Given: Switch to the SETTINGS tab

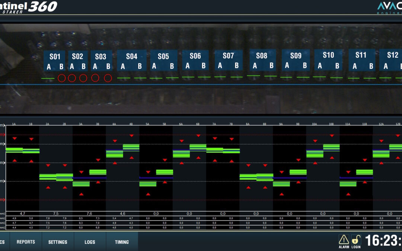Looking at the screenshot, I should tap(58, 242).
